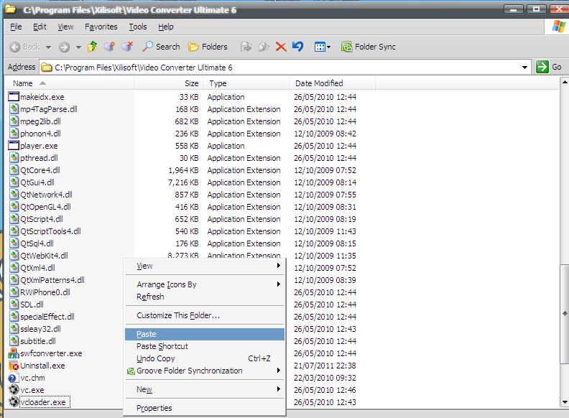
Task: Choose Paste Shortcut from the context menu
Action: [x=205, y=346]
